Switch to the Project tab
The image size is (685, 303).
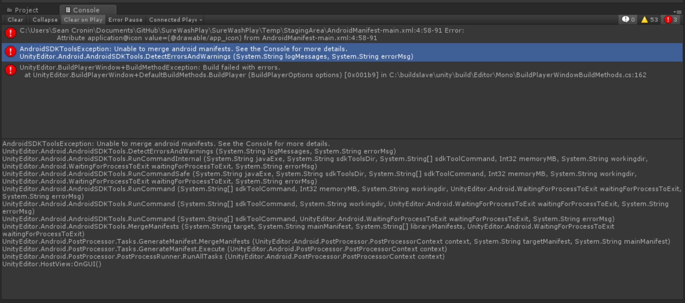[x=23, y=10]
